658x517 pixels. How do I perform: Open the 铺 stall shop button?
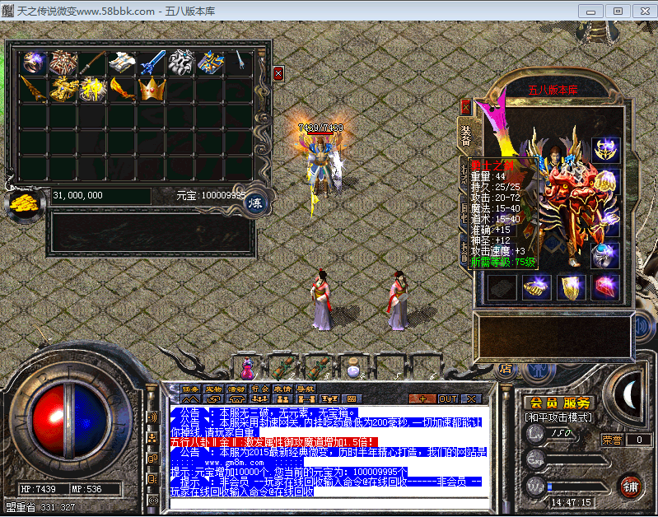pyautogui.click(x=630, y=487)
